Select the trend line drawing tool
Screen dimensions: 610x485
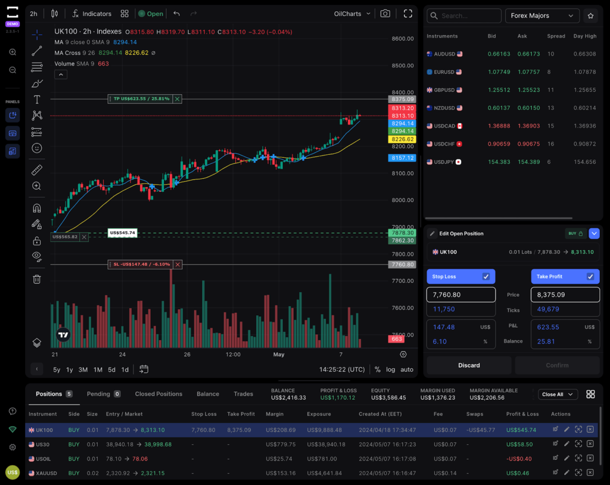point(37,51)
